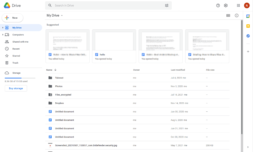Viewport: 253px width, 152px height.
Task: Select Untitled document modified Jun 30, 2020
Action: pos(137,111)
